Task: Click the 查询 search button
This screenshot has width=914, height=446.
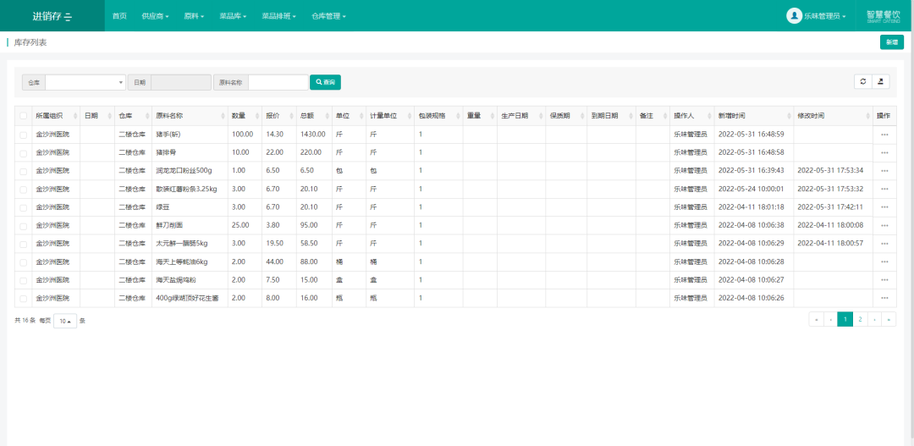Action: point(325,82)
